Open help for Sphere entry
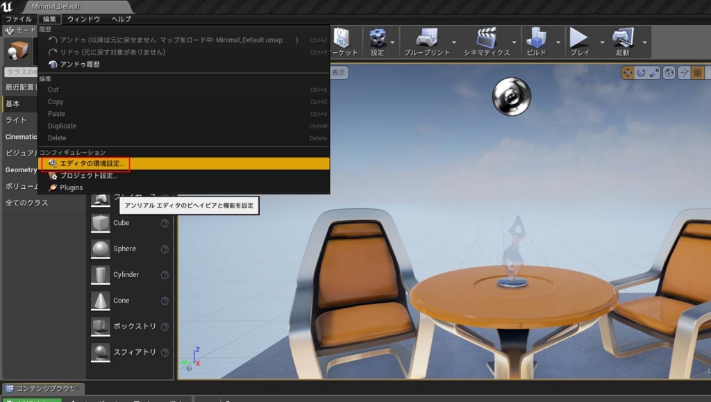711x402 pixels. point(165,249)
